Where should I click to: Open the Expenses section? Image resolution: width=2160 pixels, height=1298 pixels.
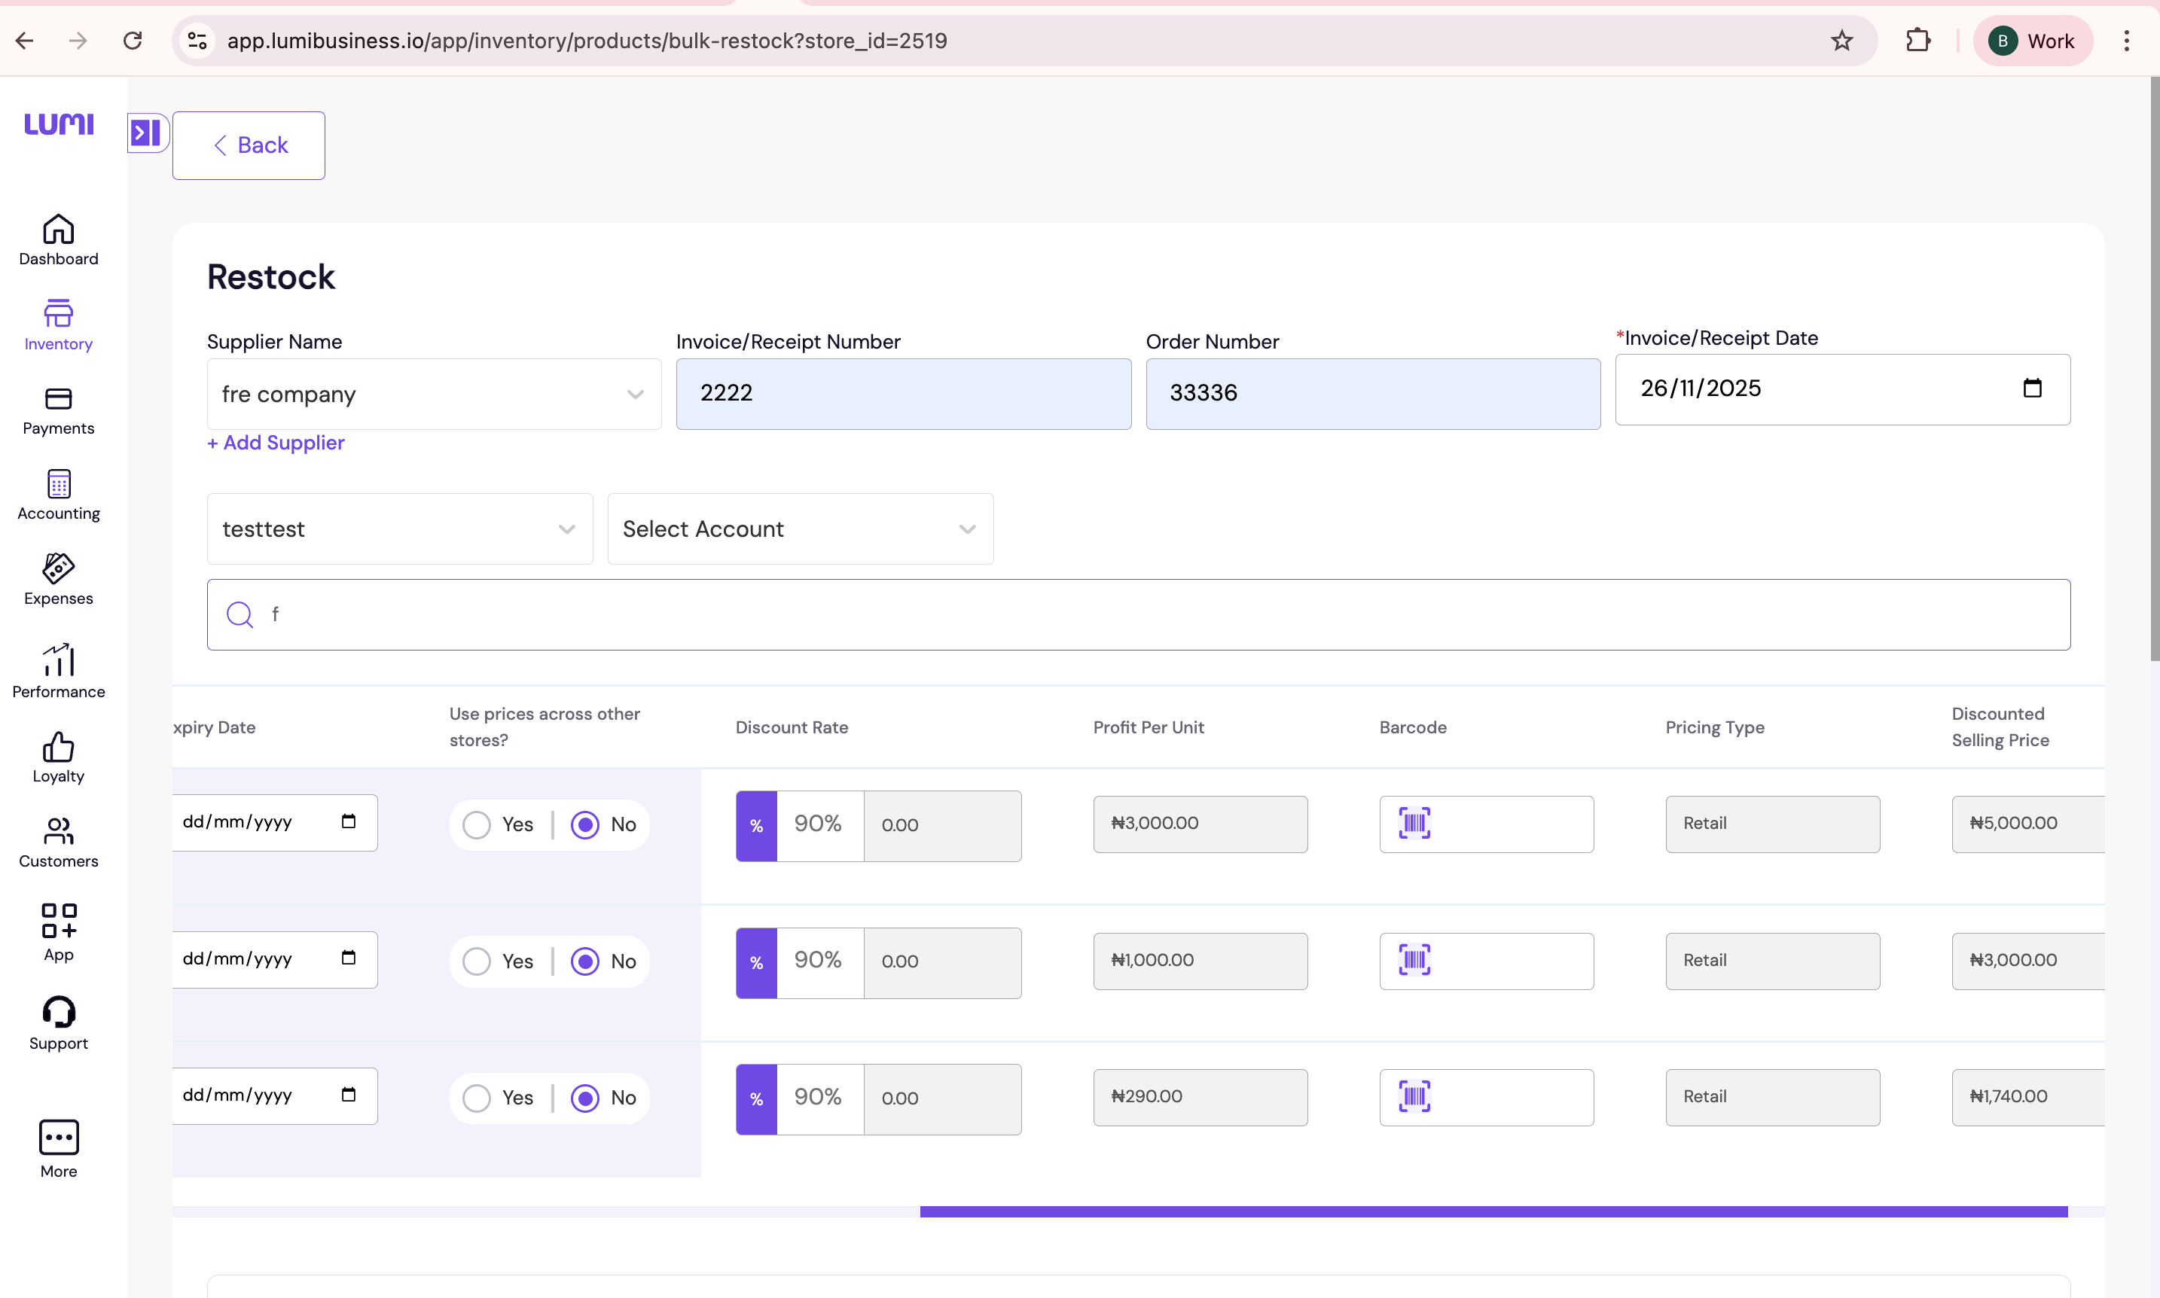(x=59, y=579)
